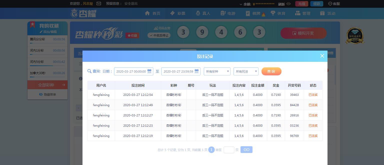
Task: Click the ★收藏 favorite button
Action: [x=132, y=36]
